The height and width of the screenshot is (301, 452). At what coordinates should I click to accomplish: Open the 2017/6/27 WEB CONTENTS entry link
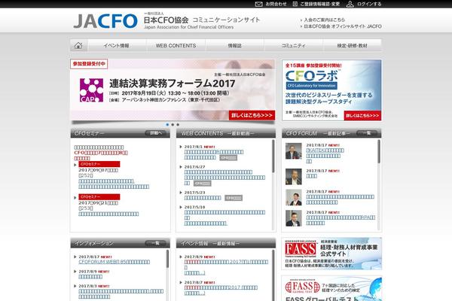point(224,178)
